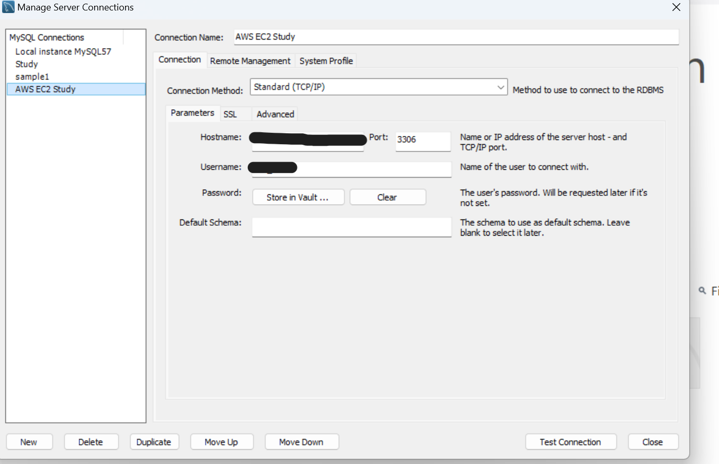Viewport: 719px width, 464px height.
Task: Click into the Hostname field
Action: [x=307, y=142]
